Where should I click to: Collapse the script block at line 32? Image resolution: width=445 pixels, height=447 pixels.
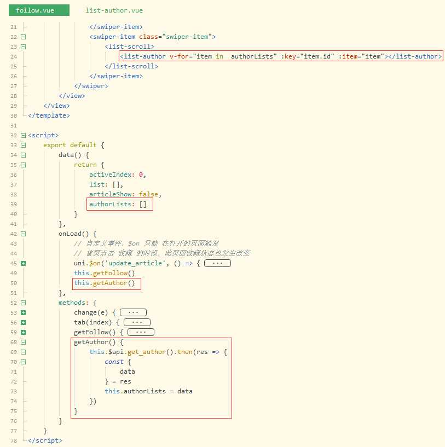[24, 135]
